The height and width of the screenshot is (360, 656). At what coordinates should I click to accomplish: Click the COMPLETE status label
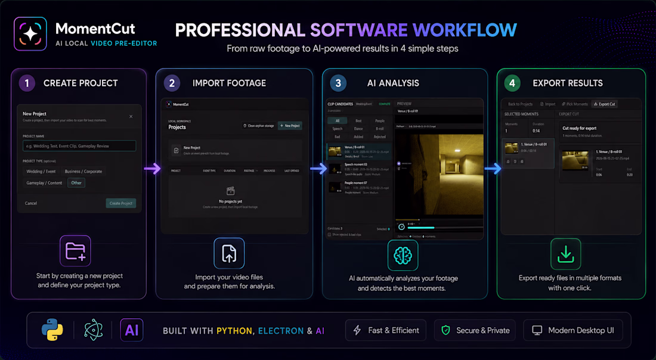point(385,104)
